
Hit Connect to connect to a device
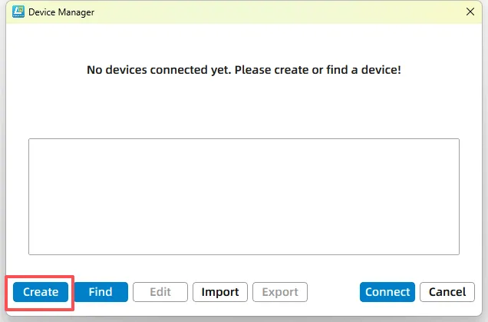click(387, 292)
